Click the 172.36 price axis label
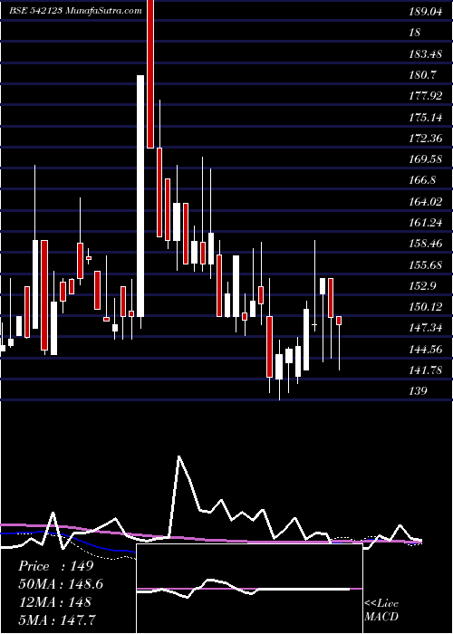This screenshot has width=453, height=634. (x=426, y=139)
